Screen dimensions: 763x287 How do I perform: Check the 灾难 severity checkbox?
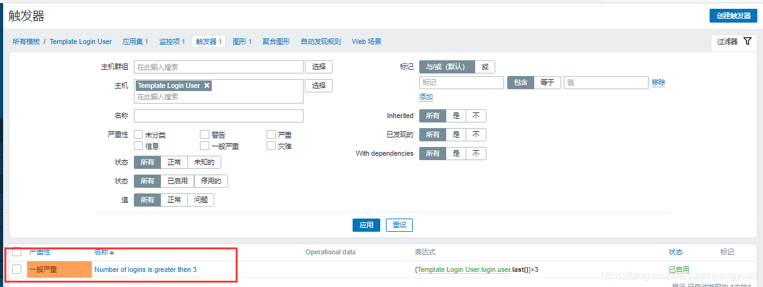coord(271,146)
